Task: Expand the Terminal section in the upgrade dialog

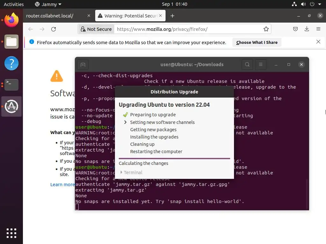Action: point(131,173)
